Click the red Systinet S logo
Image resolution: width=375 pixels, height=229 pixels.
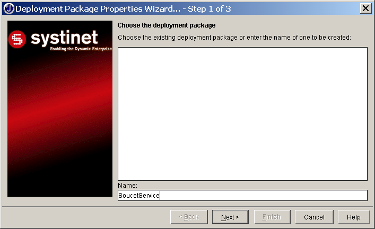point(17,39)
